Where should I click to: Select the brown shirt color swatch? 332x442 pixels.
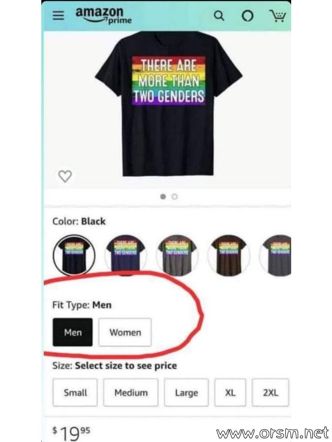pyautogui.click(x=229, y=255)
